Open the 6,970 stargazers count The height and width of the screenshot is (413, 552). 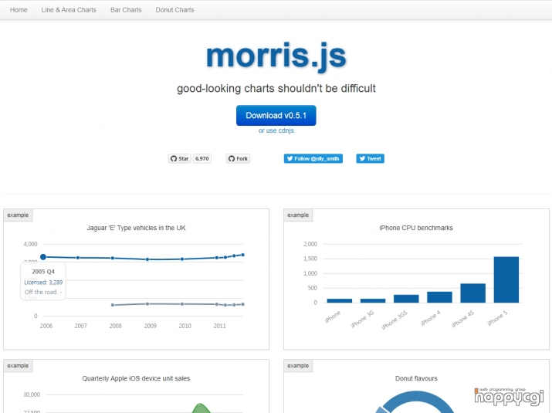coord(202,159)
